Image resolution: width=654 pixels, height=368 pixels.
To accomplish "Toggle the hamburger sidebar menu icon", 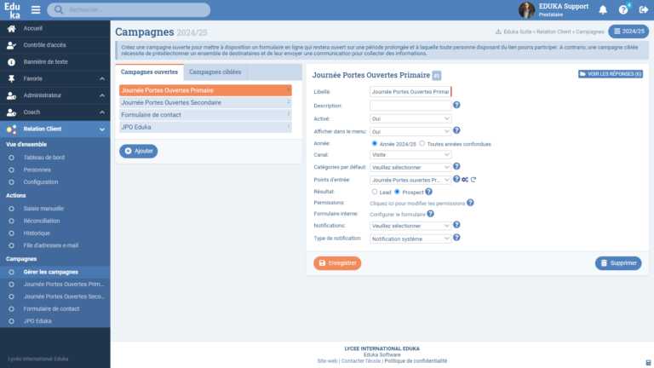I will tap(35, 10).
